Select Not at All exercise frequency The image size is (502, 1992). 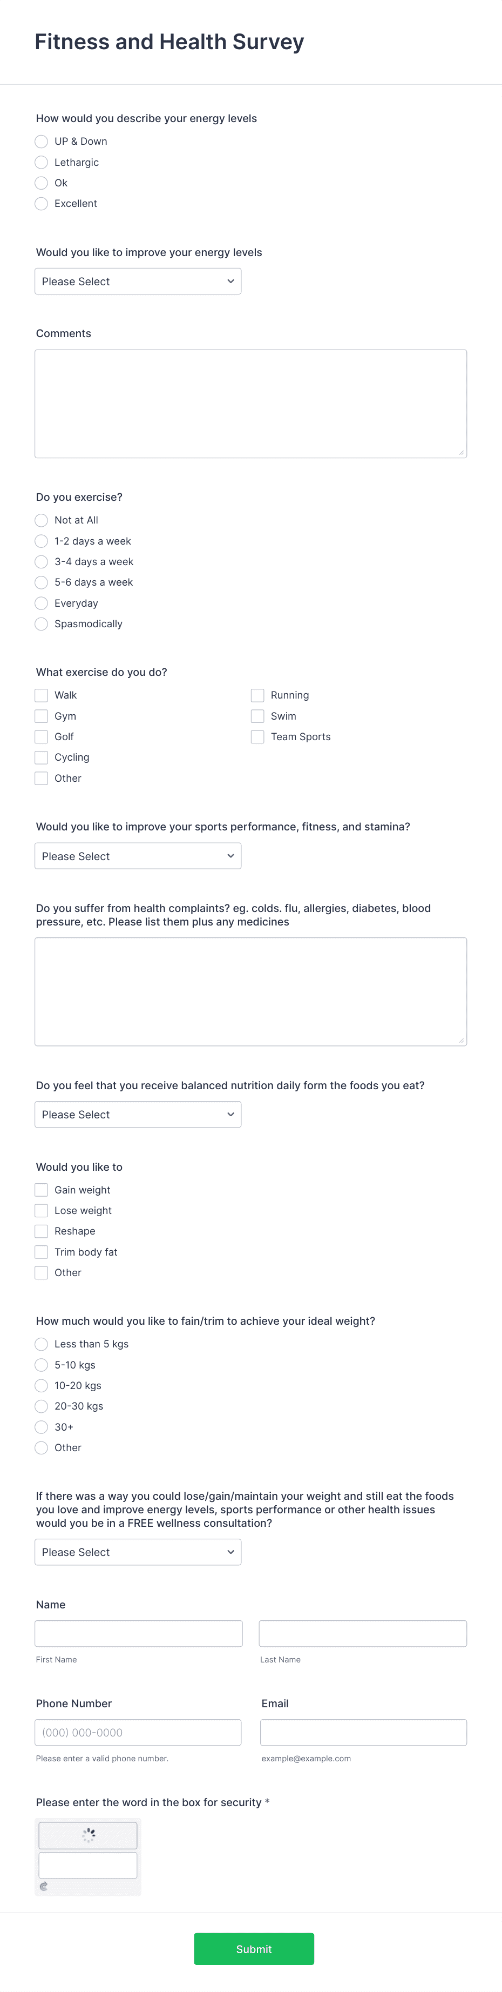click(x=41, y=520)
